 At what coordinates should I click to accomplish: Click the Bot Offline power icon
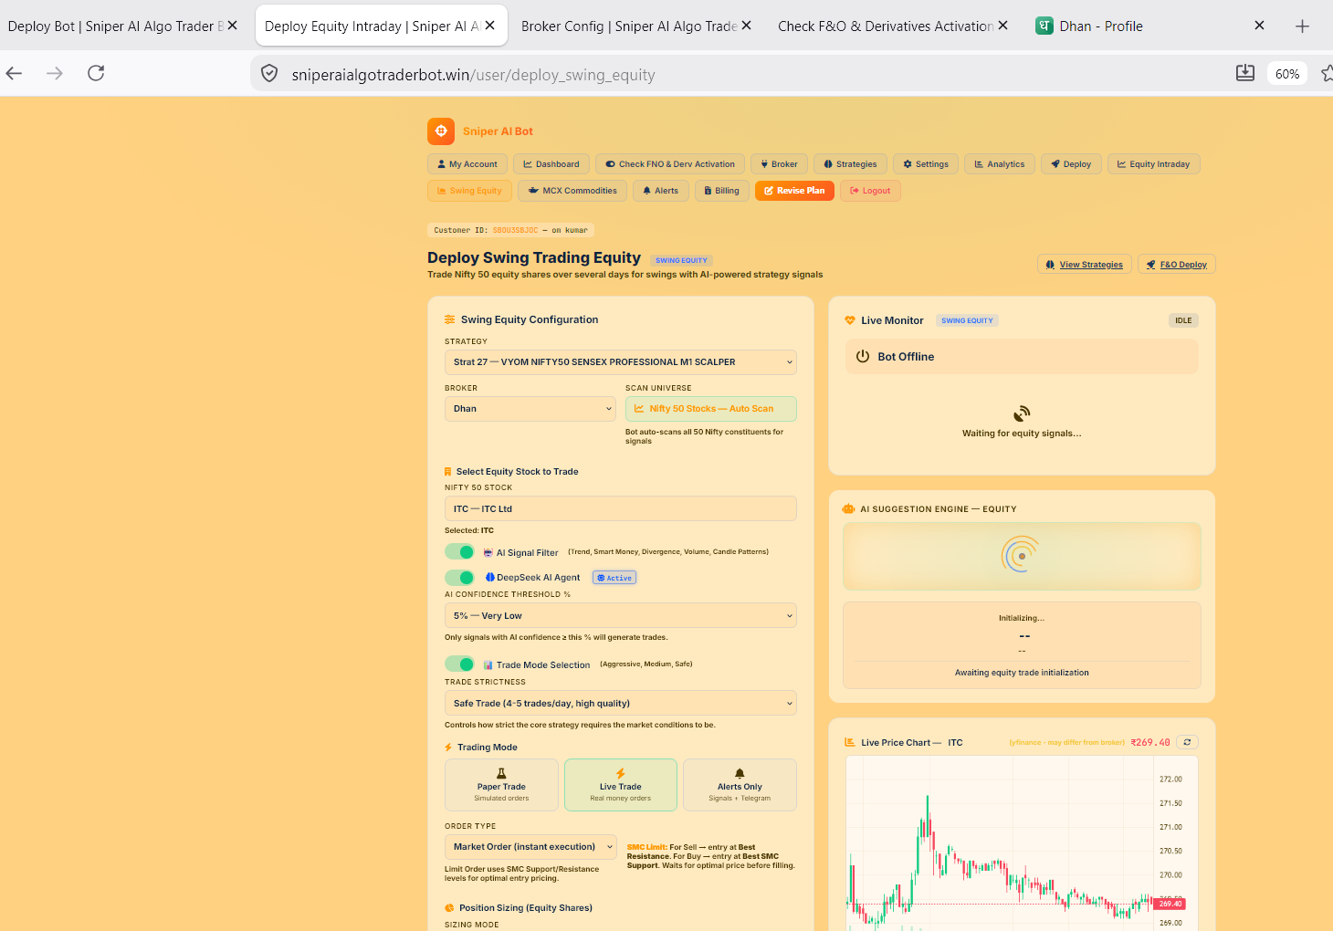tap(863, 357)
